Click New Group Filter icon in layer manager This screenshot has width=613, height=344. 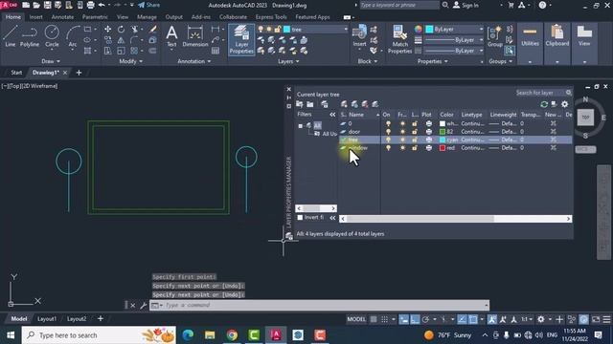point(310,104)
